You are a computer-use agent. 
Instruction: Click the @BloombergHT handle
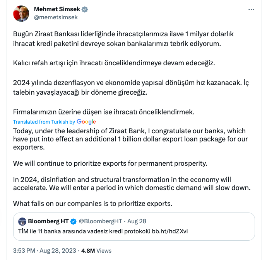click(x=101, y=221)
